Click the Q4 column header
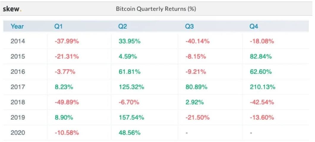 click(254, 27)
